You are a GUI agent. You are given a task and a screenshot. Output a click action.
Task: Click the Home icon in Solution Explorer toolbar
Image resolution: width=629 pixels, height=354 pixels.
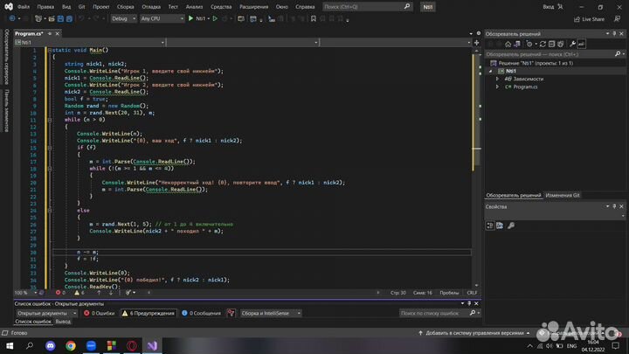(x=508, y=42)
